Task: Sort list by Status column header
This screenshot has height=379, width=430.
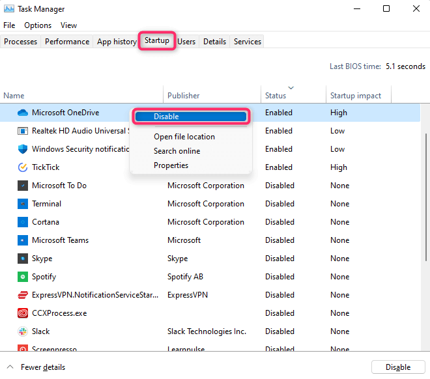Action: coord(276,96)
